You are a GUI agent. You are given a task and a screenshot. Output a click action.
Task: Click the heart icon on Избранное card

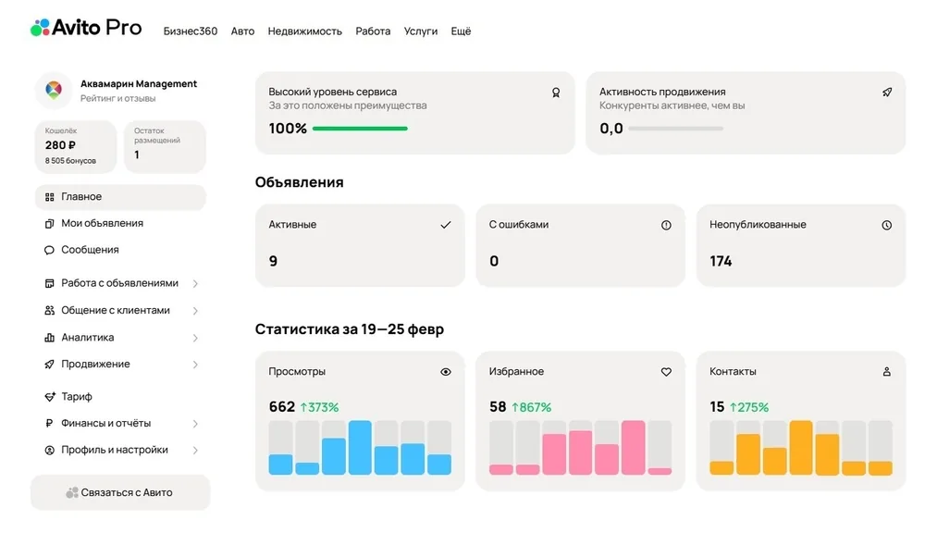click(666, 372)
